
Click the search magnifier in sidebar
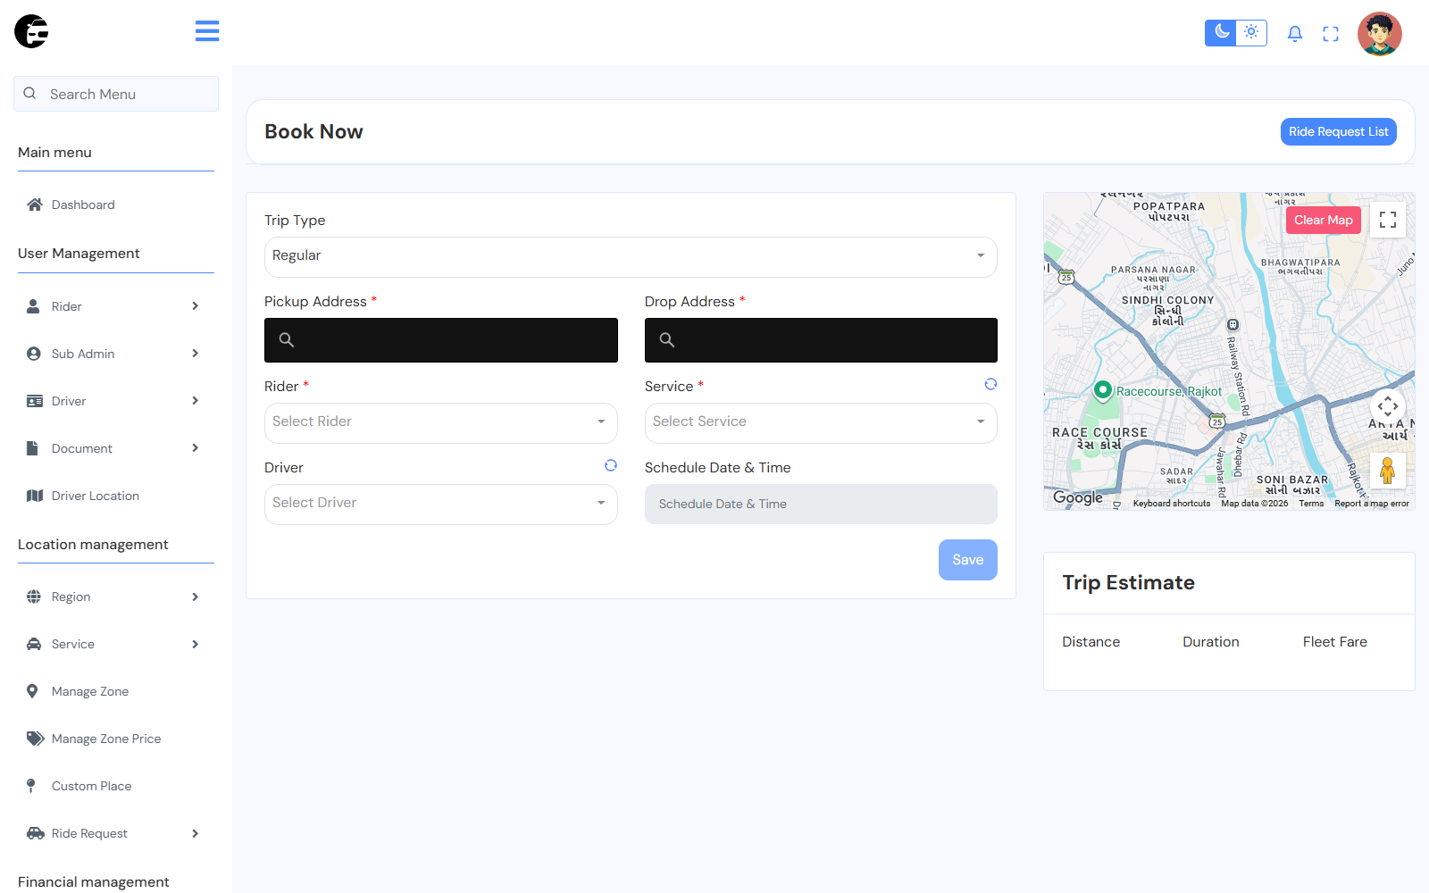[29, 94]
